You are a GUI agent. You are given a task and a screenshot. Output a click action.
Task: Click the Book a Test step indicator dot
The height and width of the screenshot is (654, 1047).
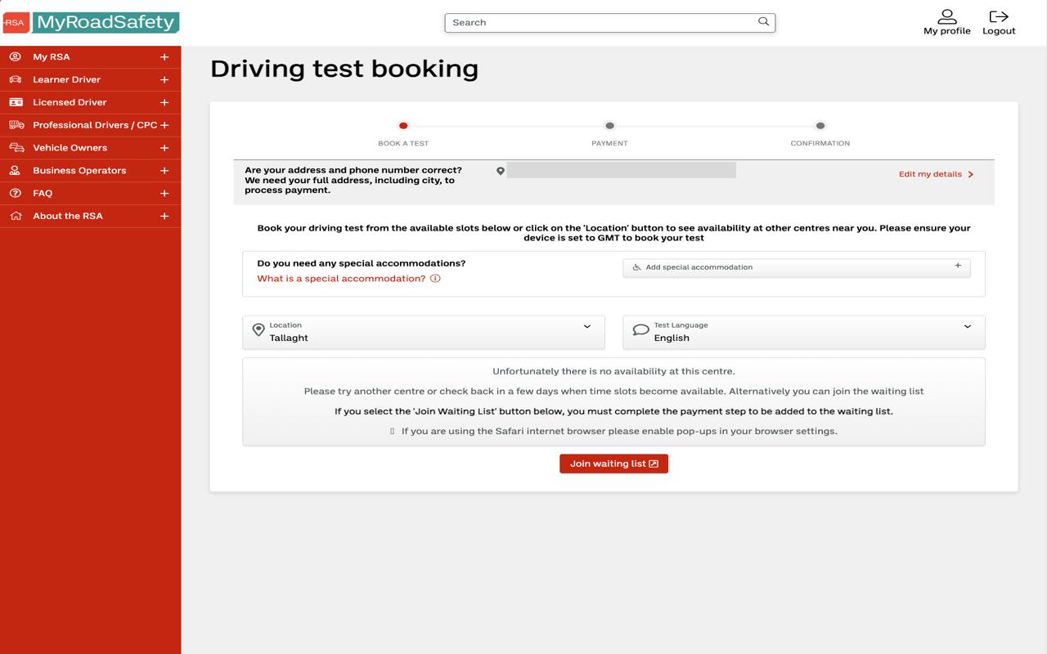(402, 127)
